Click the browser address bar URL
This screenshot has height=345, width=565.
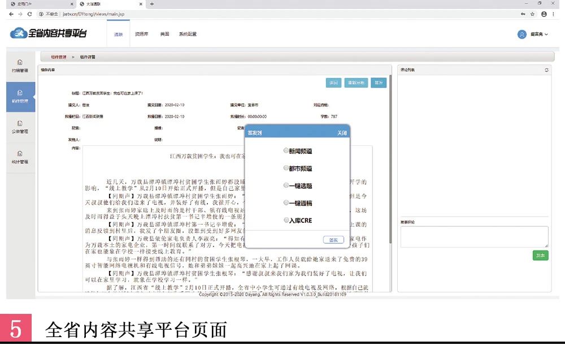(93, 14)
